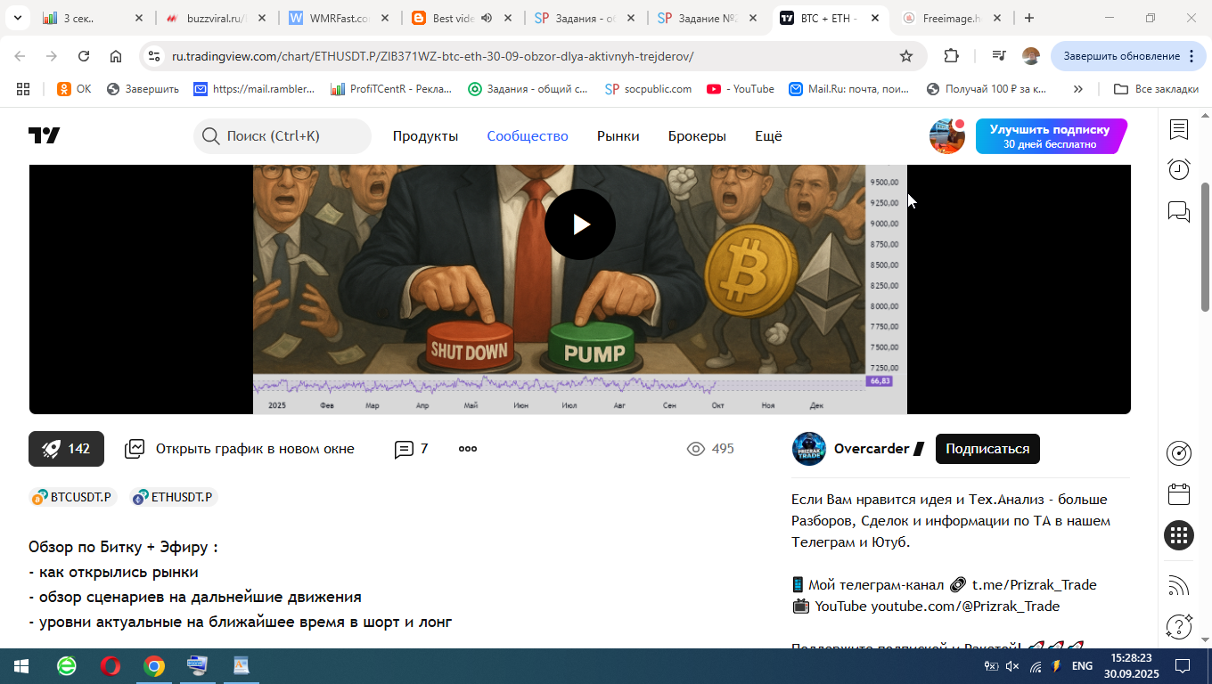Bookmark this page with the star icon
The height and width of the screenshot is (684, 1212).
tap(906, 56)
